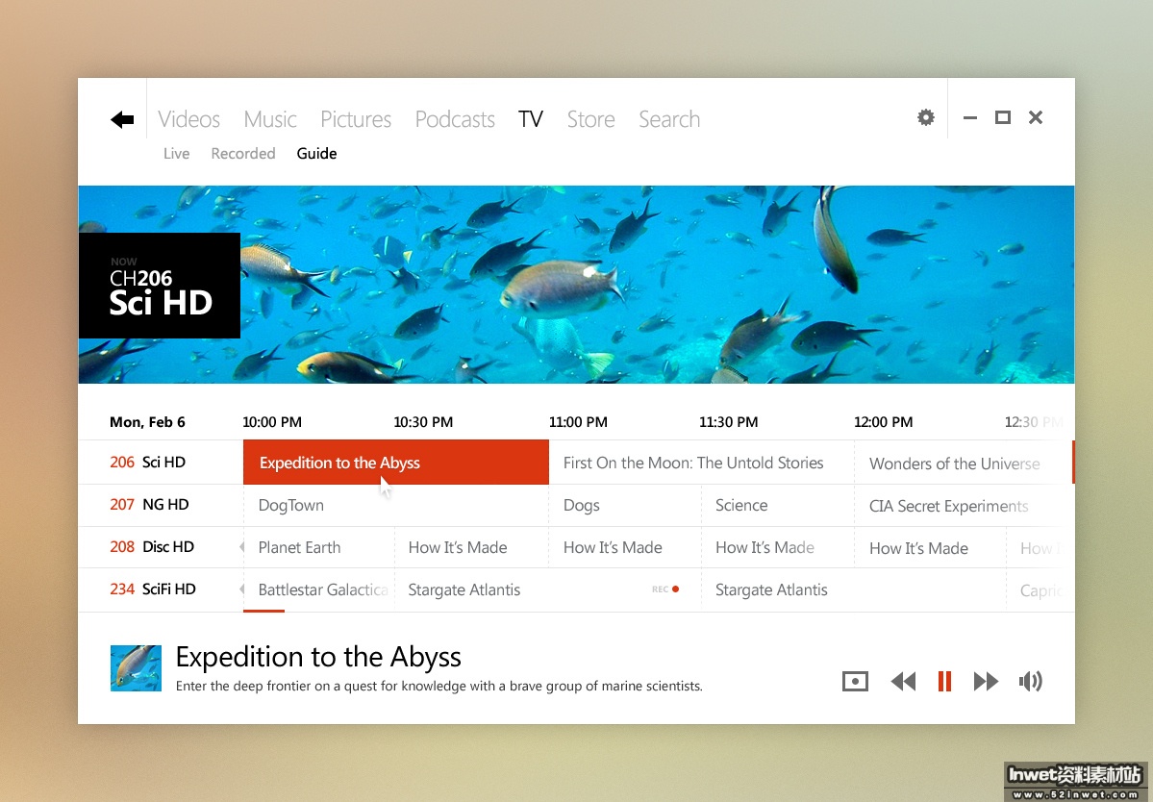Viewport: 1153px width, 802px height.
Task: Click the 11:00 PM time header
Action: (578, 422)
